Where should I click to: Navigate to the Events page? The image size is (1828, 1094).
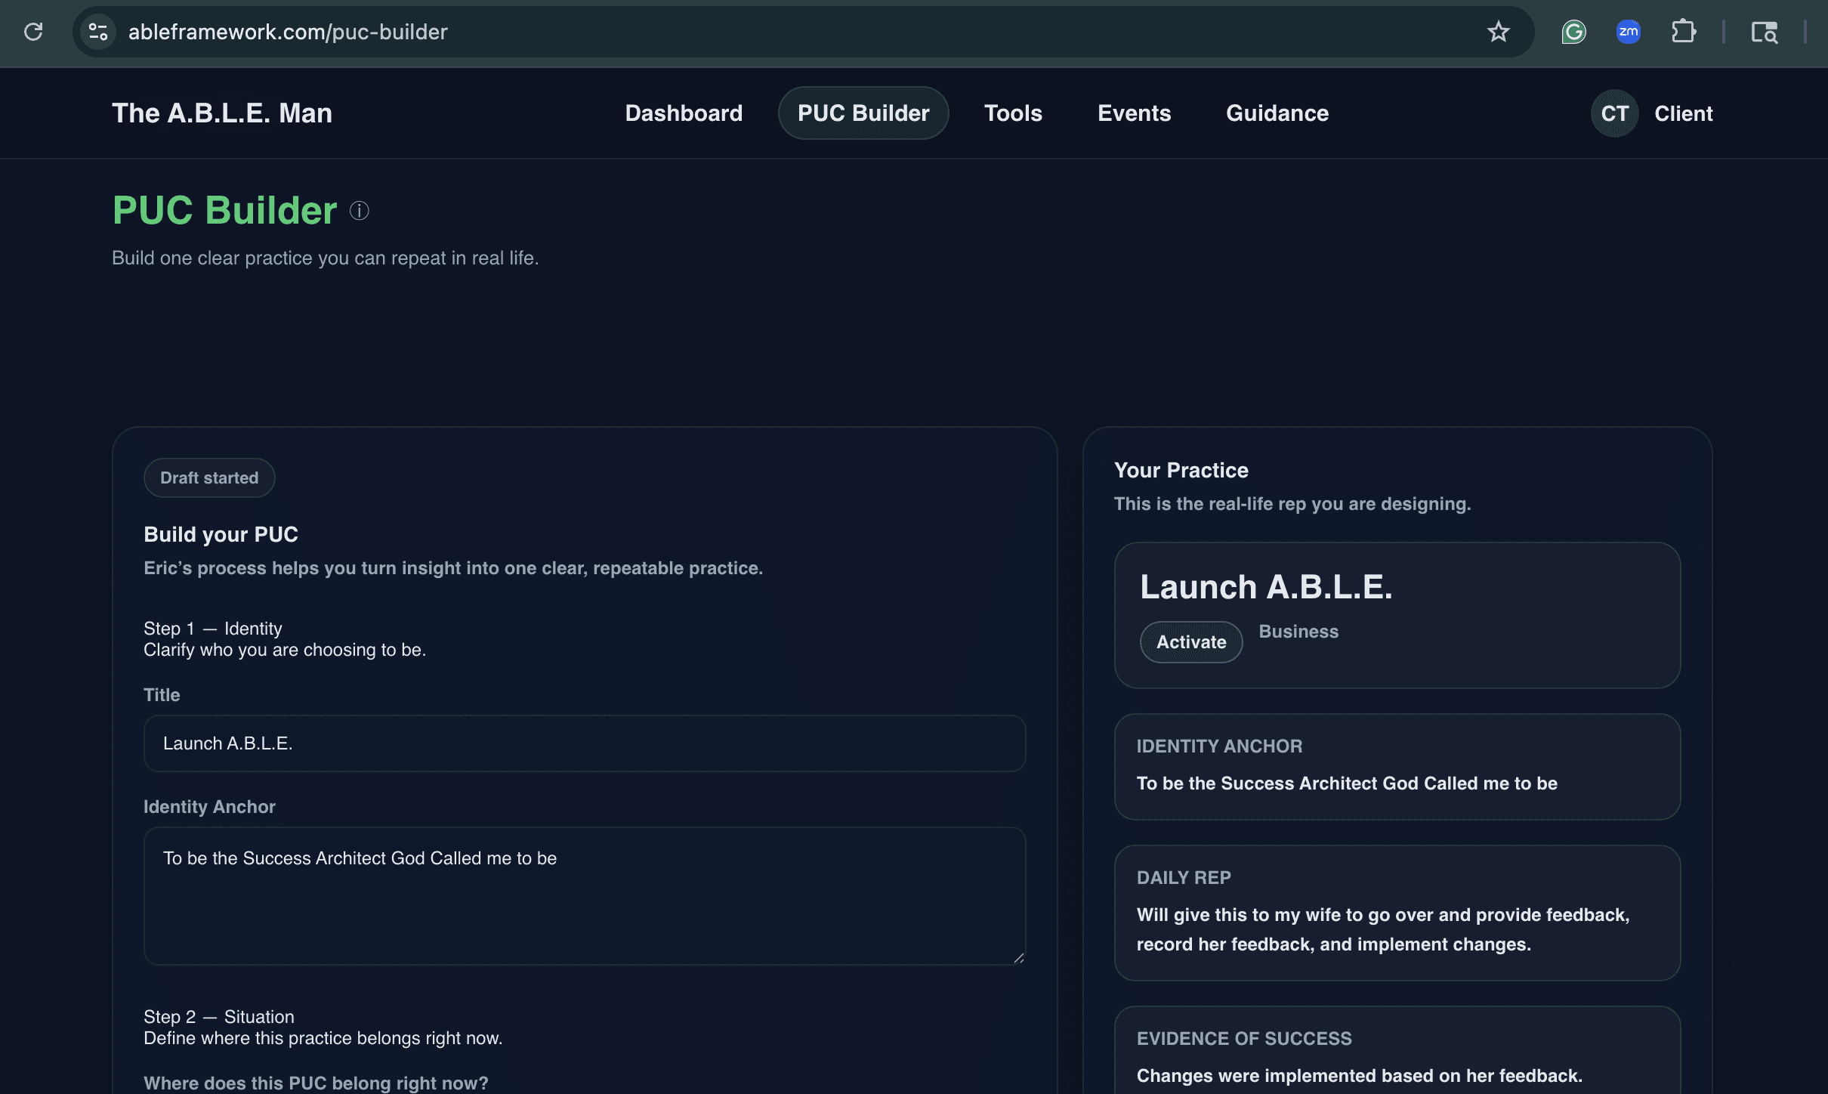point(1134,113)
